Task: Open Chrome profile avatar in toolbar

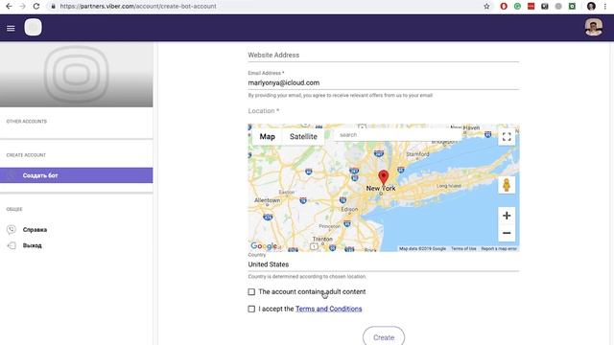Action: click(x=591, y=7)
